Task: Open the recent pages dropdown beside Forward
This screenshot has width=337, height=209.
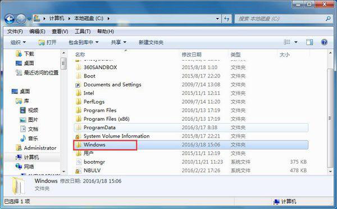Action: pos(29,19)
